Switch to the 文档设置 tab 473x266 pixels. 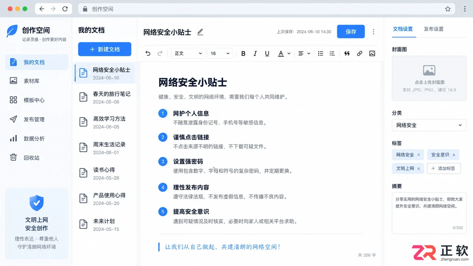403,29
